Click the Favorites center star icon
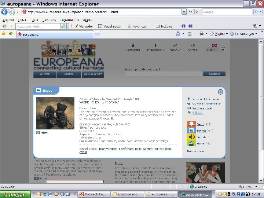The image size is (264, 198). (4, 34)
